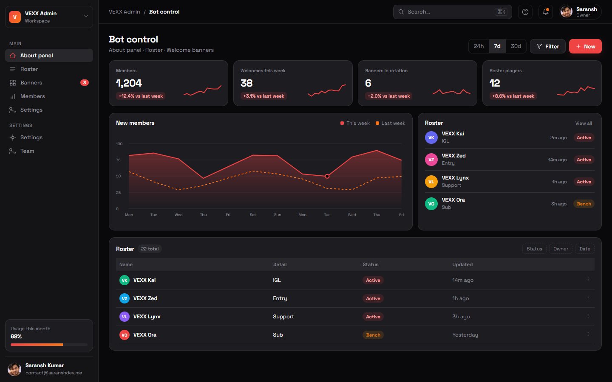Open the notifications bell
The width and height of the screenshot is (612, 382).
tap(546, 12)
